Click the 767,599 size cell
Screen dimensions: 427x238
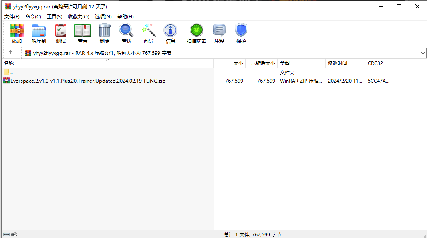coord(234,81)
